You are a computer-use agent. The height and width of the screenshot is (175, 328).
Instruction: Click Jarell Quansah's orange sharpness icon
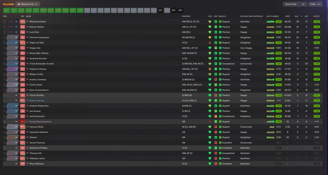(x=216, y=116)
